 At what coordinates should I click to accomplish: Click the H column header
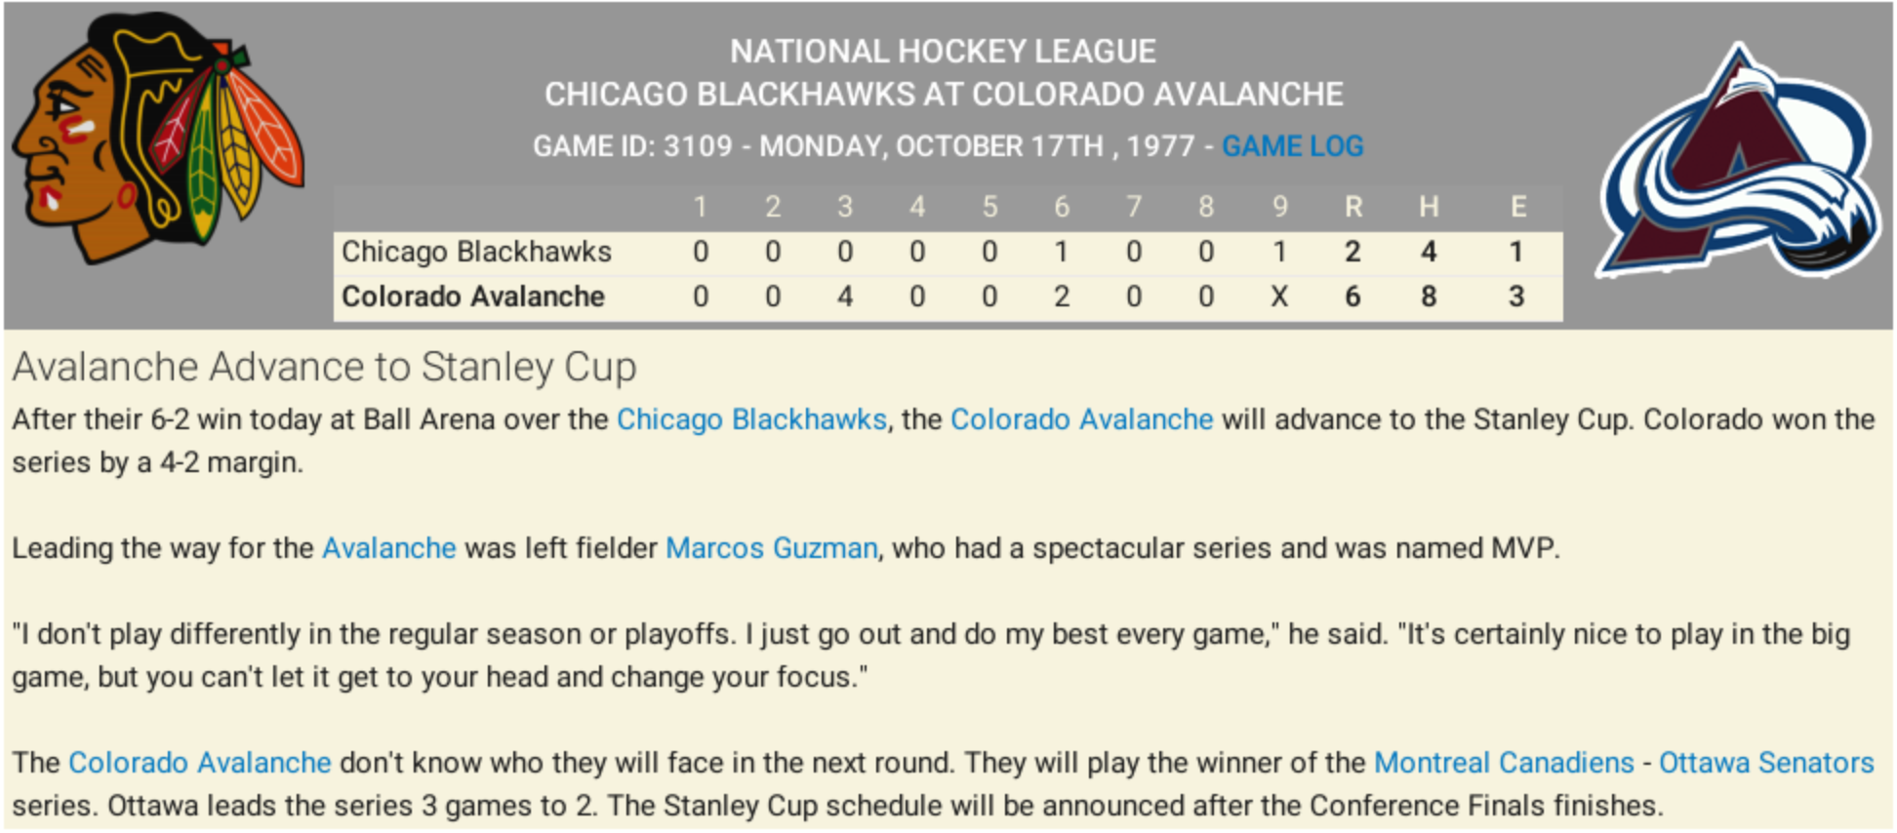coord(1429,207)
